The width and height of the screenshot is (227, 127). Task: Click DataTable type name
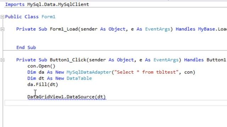[79, 78]
